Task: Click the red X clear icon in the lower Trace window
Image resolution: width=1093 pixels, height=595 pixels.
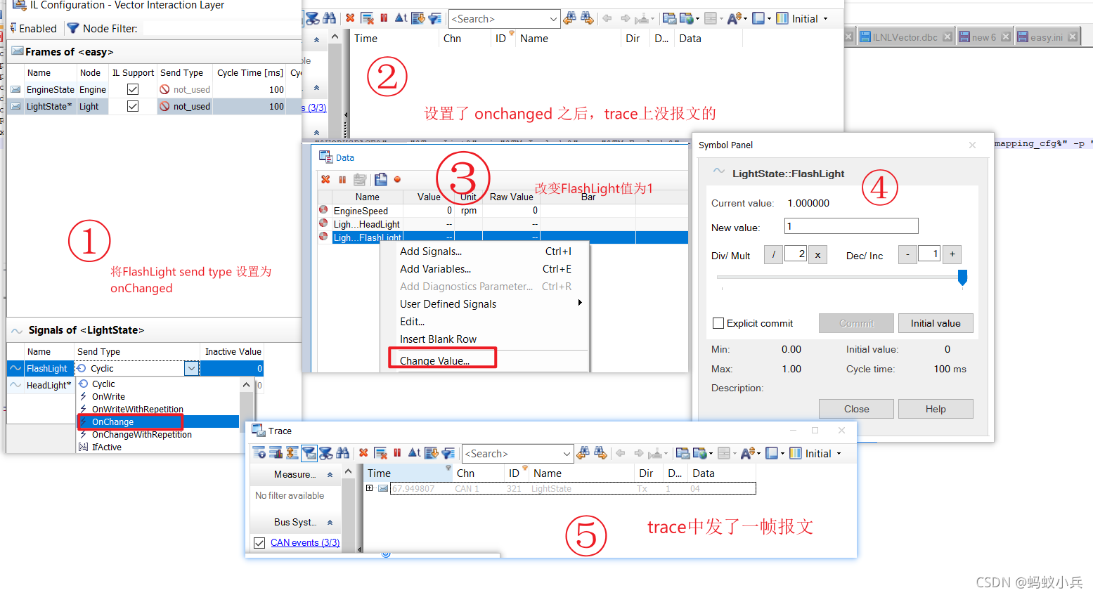Action: coord(363,453)
